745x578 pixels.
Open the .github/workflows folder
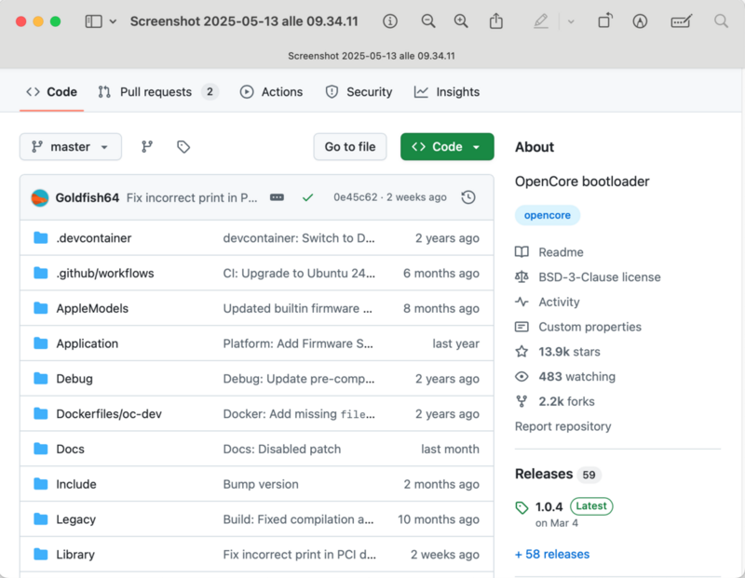click(105, 273)
